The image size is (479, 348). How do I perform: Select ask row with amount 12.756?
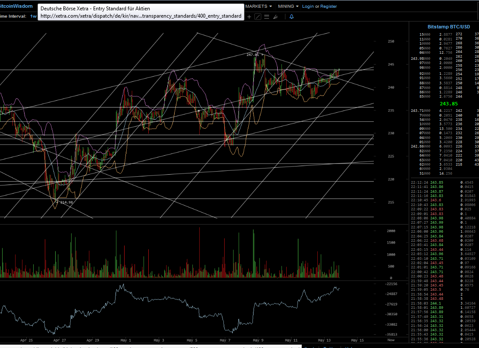437,52
